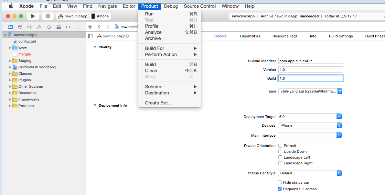Enable the Upside Down checkbox

pos(280,152)
